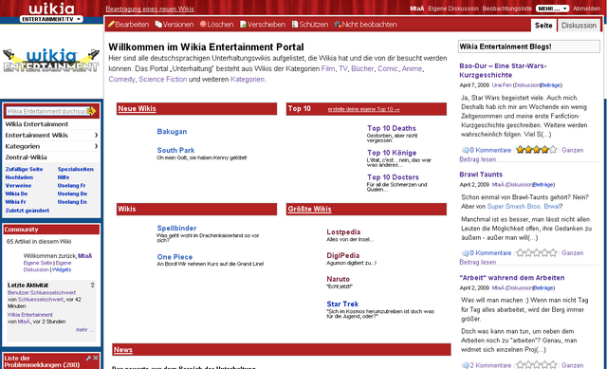
Task: Click the wrench icon on Problemmeldungen widget
Action: coord(88,359)
